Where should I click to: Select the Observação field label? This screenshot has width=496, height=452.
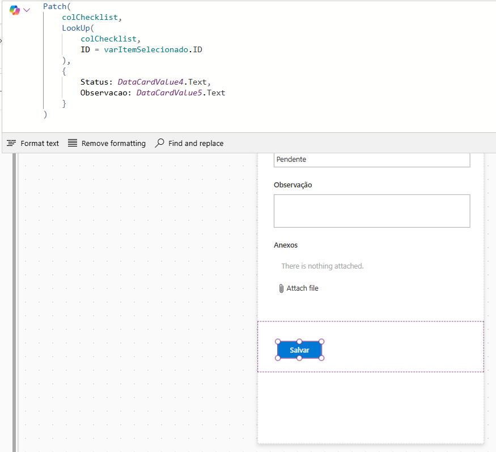(x=292, y=185)
